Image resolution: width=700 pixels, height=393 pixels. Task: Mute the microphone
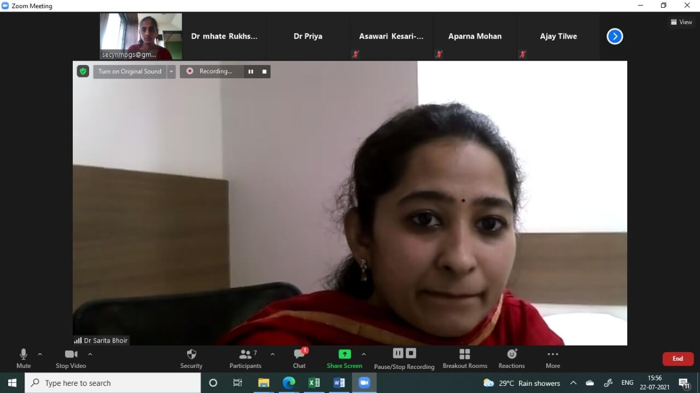pyautogui.click(x=24, y=359)
